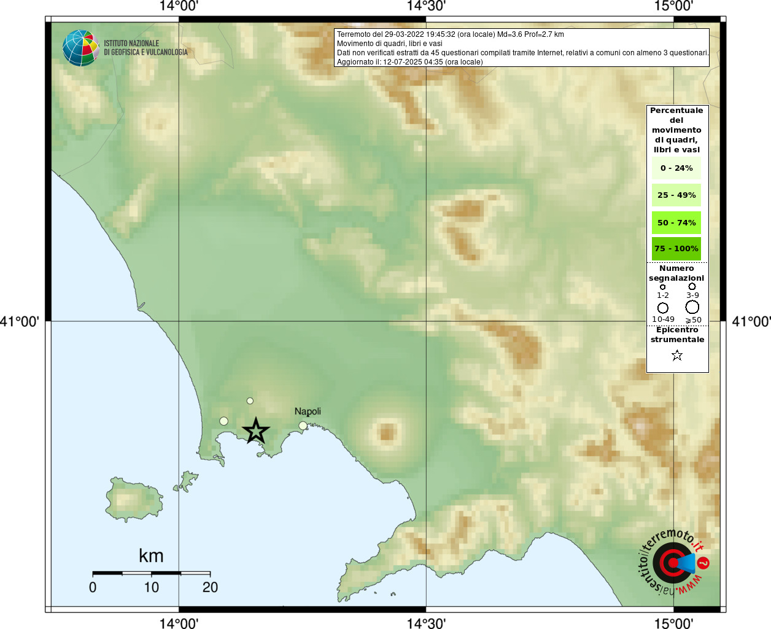Click the INGV globe logo
The image size is (771, 629).
[80, 48]
